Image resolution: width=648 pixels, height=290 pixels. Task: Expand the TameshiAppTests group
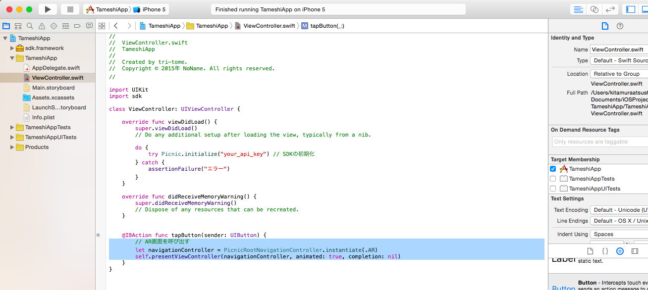pos(12,127)
